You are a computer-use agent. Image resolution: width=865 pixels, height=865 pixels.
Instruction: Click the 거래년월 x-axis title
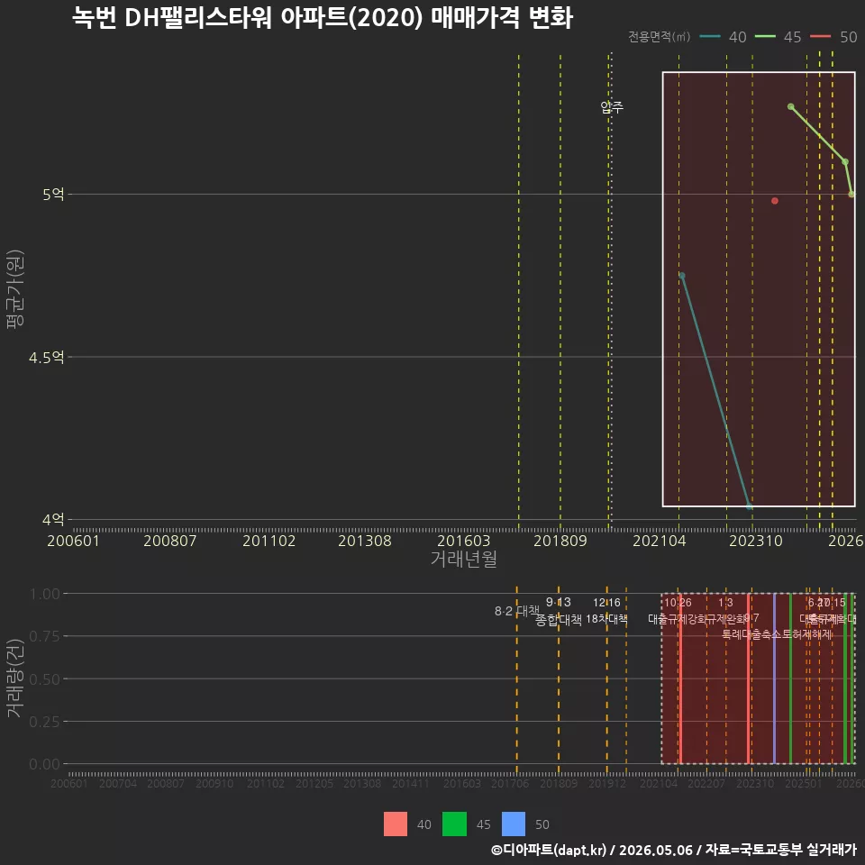click(x=464, y=559)
